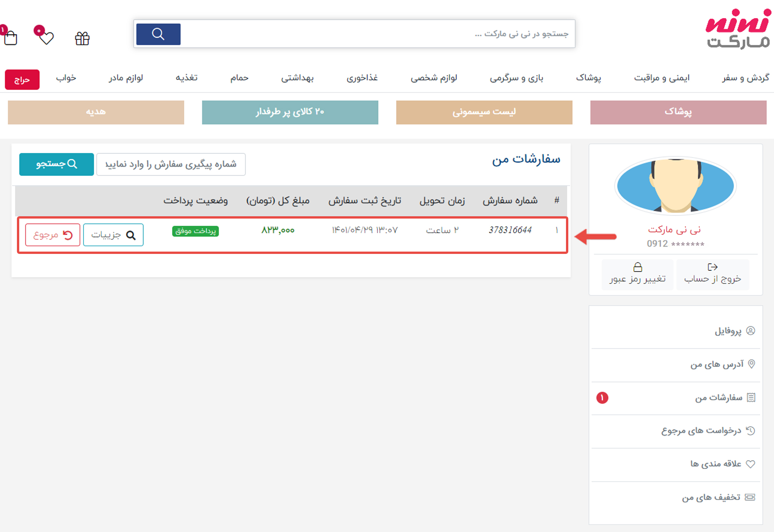Click change password (تغییر رمز عبور) lock button
Screen dimensions: 774x532
[638, 273]
